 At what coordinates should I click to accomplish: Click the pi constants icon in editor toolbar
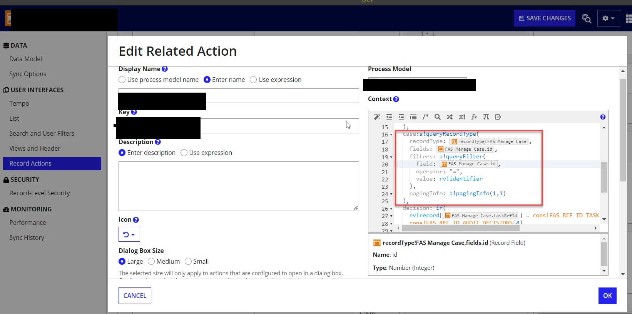(x=486, y=117)
